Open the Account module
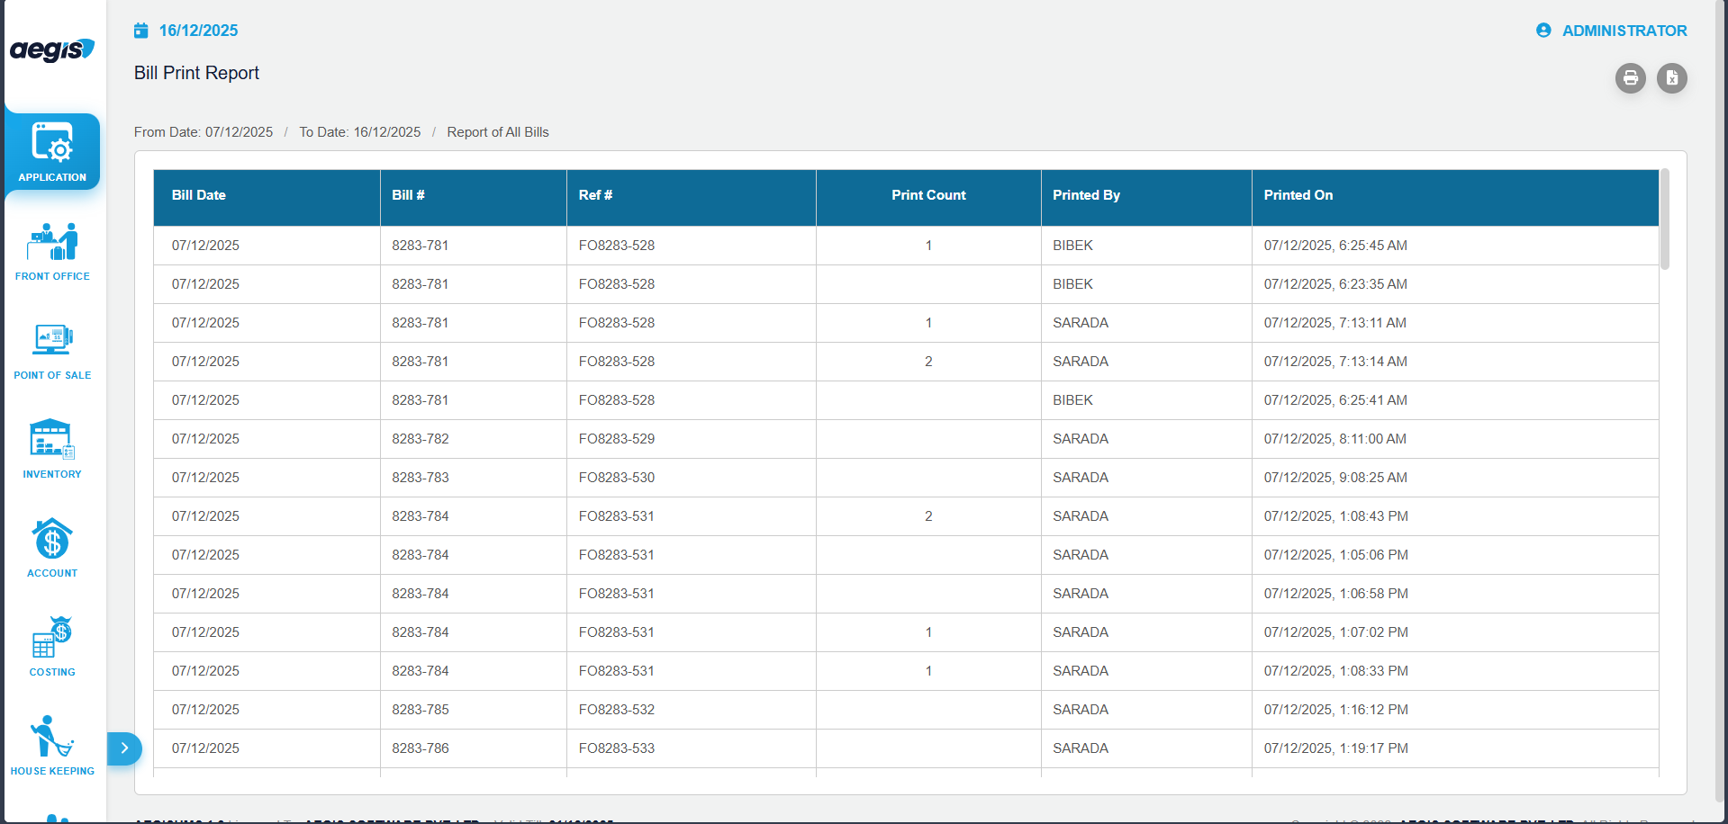This screenshot has width=1728, height=824. pyautogui.click(x=52, y=548)
